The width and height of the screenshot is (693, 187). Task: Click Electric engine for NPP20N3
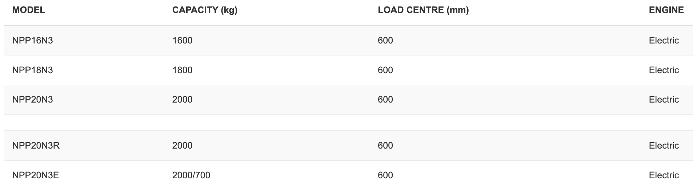[x=664, y=100]
